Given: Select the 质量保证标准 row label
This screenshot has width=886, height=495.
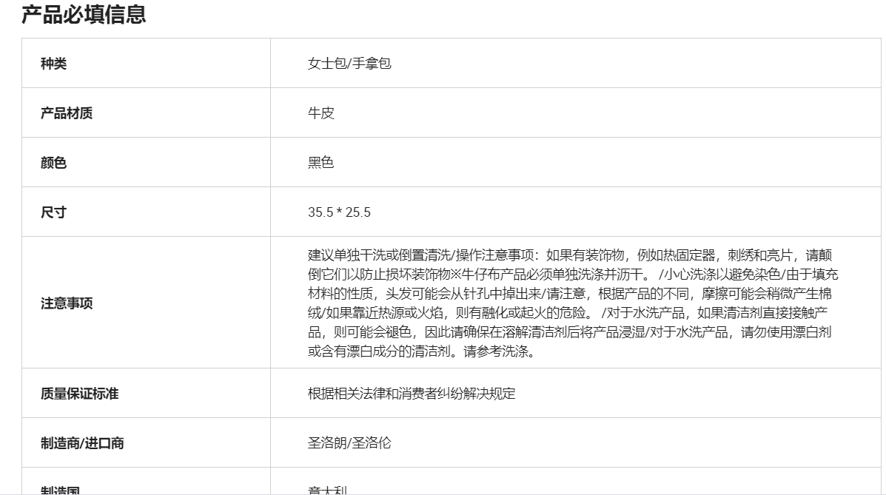Looking at the screenshot, I should (79, 394).
